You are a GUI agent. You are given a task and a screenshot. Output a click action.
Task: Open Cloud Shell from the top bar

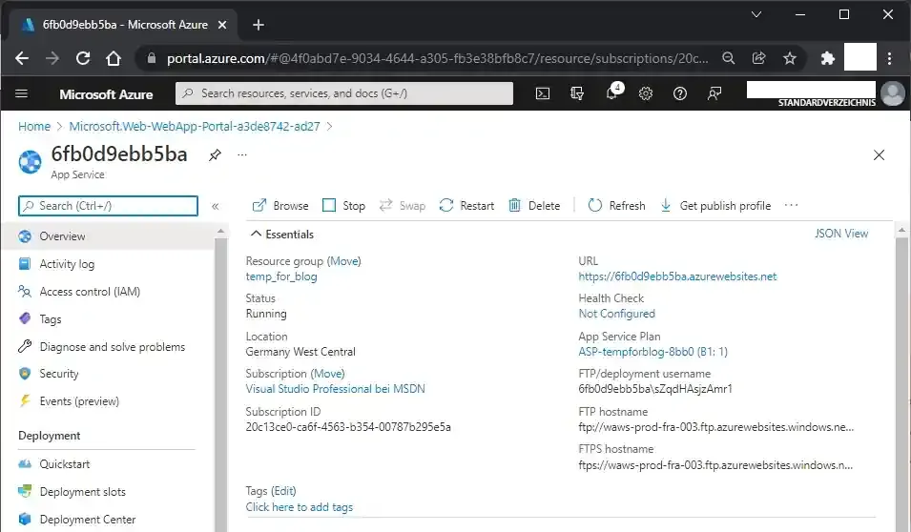point(542,93)
